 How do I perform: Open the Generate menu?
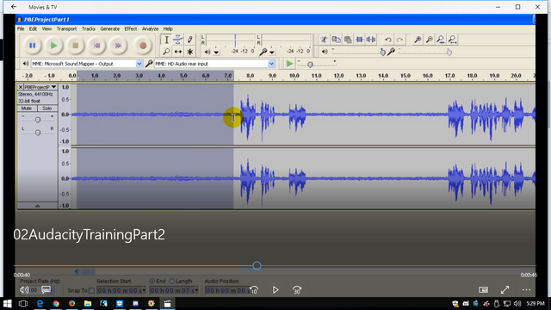click(109, 28)
